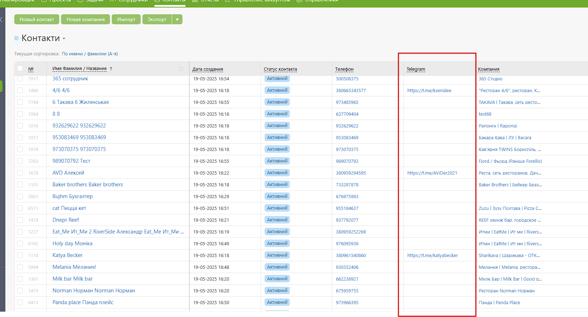Select the checkbox for Dnepr Reef row
The image size is (588, 317).
pos(20,220)
